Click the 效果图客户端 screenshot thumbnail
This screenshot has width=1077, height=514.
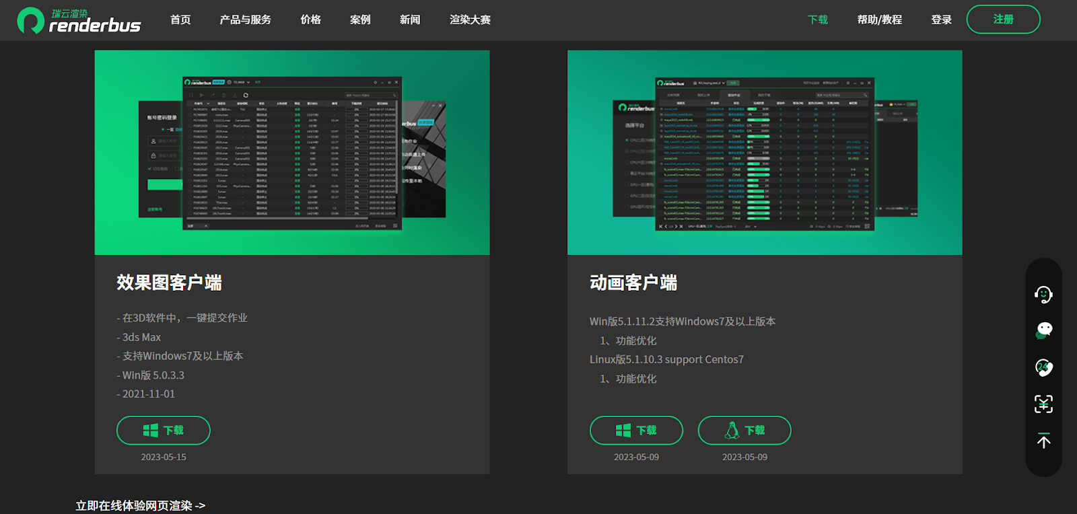292,153
